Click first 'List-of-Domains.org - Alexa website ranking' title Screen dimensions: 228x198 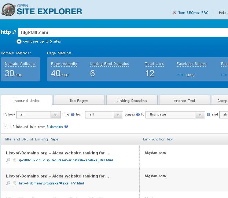pos(58,153)
